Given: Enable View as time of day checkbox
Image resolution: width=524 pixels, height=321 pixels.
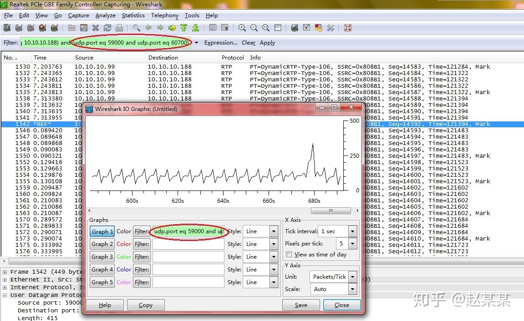Looking at the screenshot, I should pyautogui.click(x=289, y=255).
